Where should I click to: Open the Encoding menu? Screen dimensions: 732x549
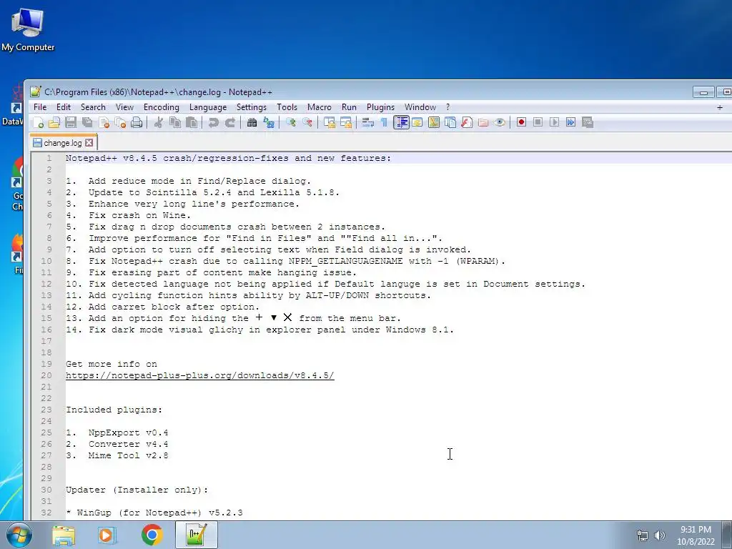point(162,107)
